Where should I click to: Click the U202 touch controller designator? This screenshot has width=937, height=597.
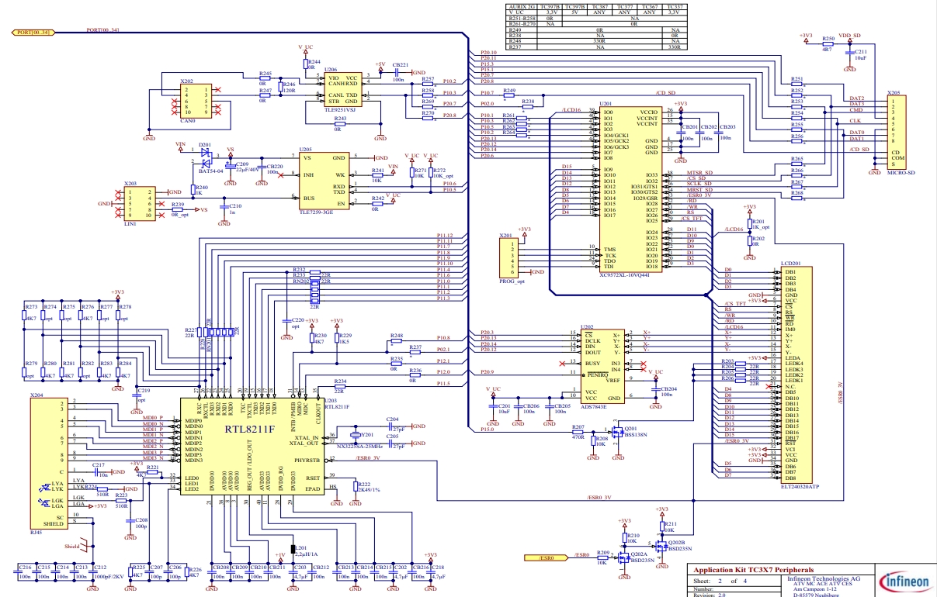pos(587,327)
